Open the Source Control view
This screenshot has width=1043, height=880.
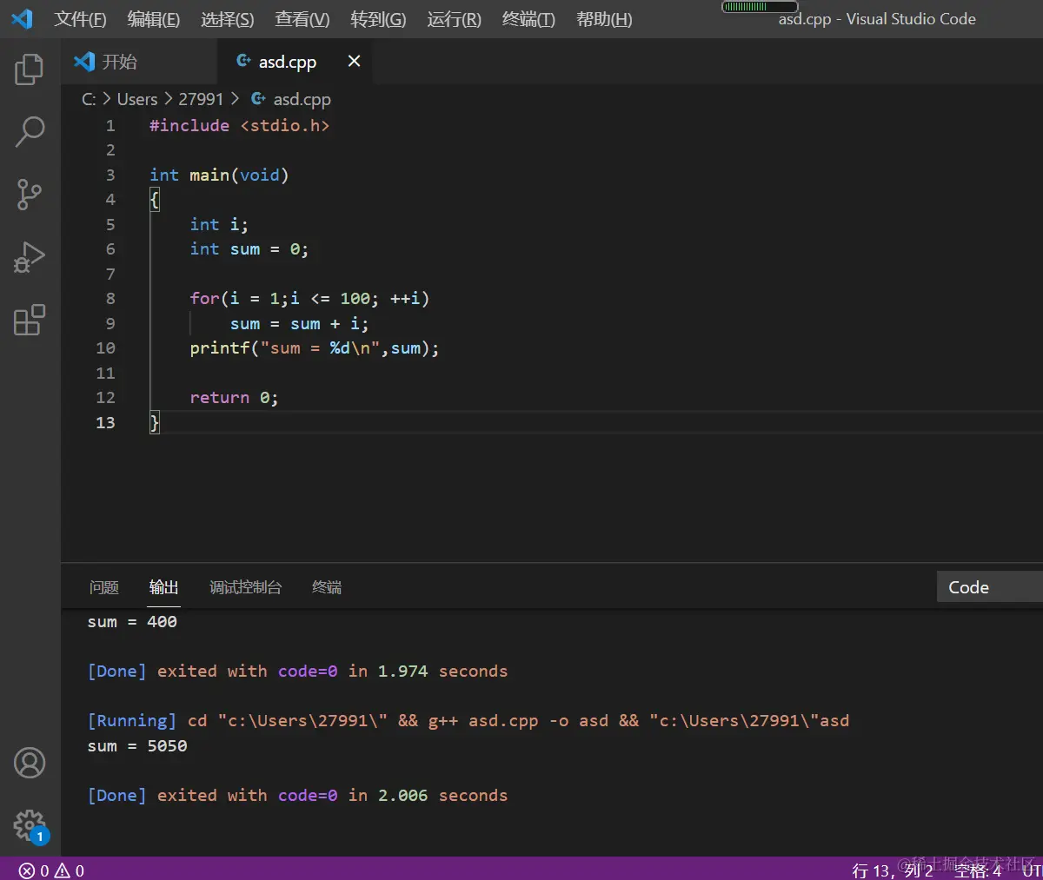tap(30, 195)
